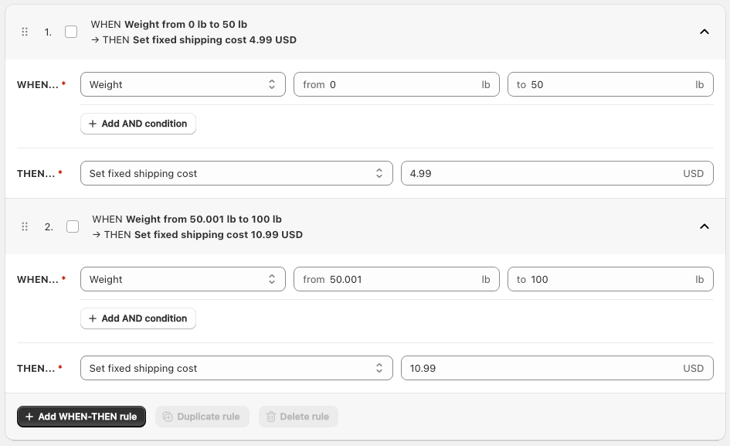The image size is (730, 446).
Task: Click the drag handle icon beside rule 1
Action: click(x=24, y=32)
